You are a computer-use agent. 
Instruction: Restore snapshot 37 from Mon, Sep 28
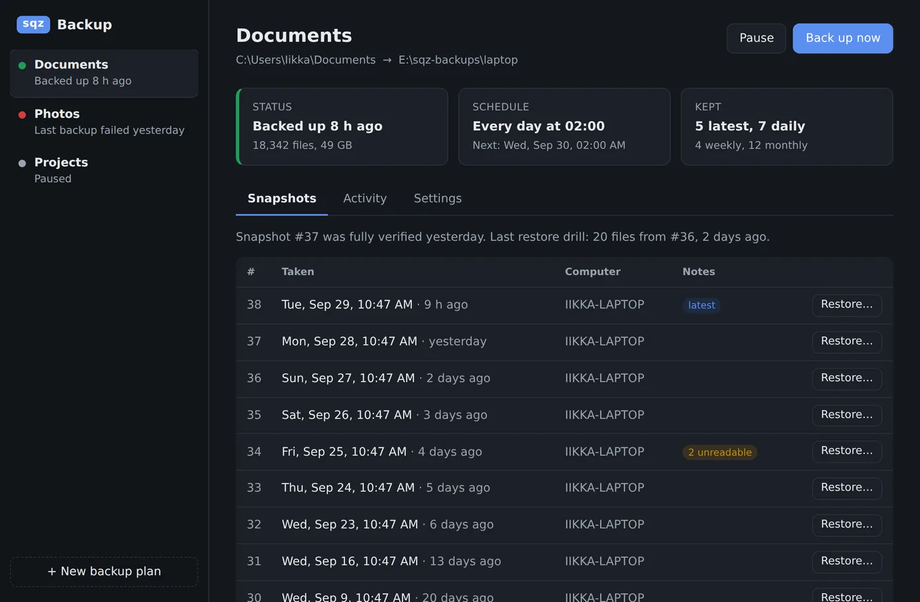click(847, 342)
